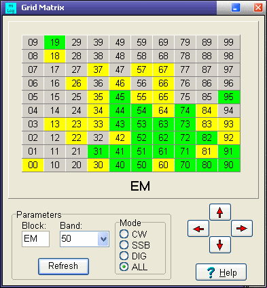267x288 pixels.
Task: Click the left arrow navigation button
Action: pyautogui.click(x=198, y=229)
